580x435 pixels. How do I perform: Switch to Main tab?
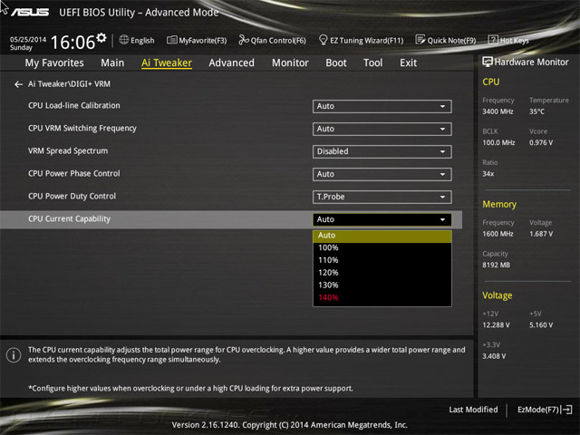pos(112,63)
